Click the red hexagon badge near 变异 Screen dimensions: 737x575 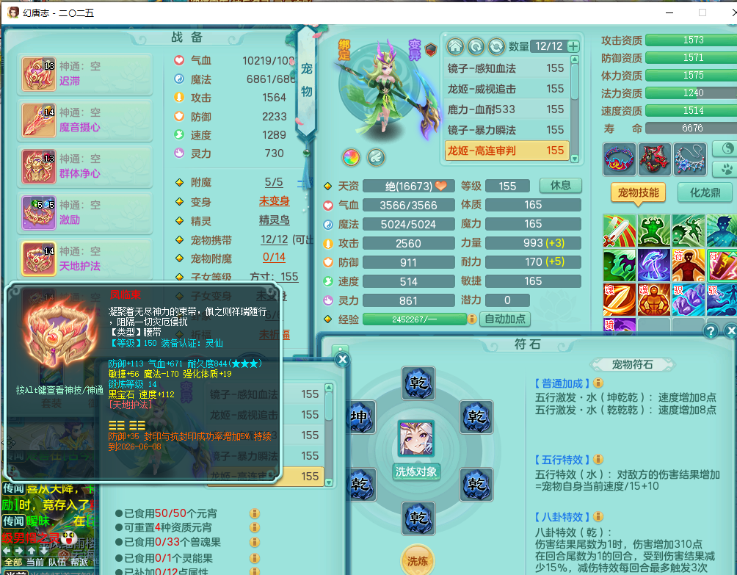[431, 49]
